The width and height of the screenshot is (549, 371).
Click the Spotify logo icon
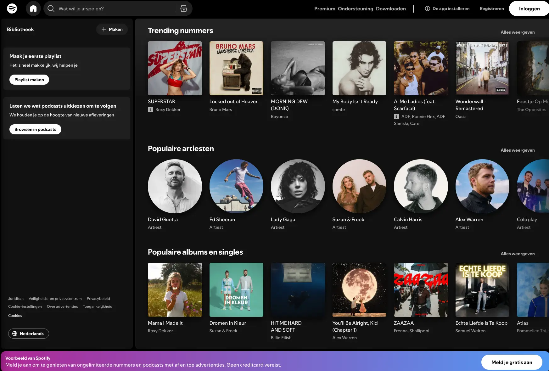[12, 8]
